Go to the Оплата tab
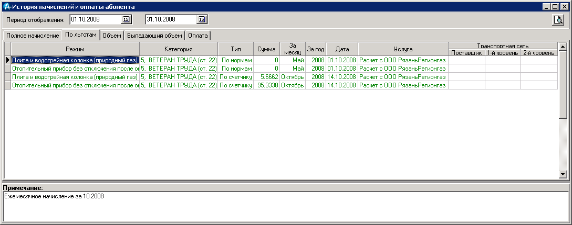The width and height of the screenshot is (572, 225). click(198, 36)
